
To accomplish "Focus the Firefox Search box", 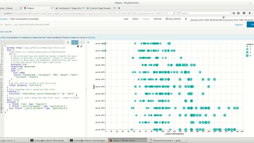I will pyautogui.click(x=204, y=13).
